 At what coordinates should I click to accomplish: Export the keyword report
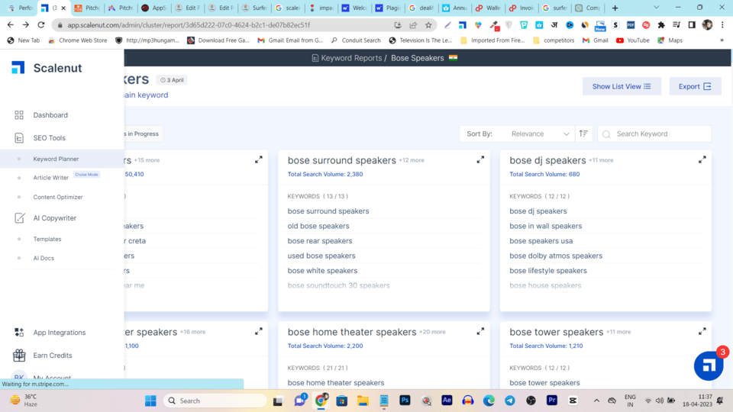(x=695, y=86)
